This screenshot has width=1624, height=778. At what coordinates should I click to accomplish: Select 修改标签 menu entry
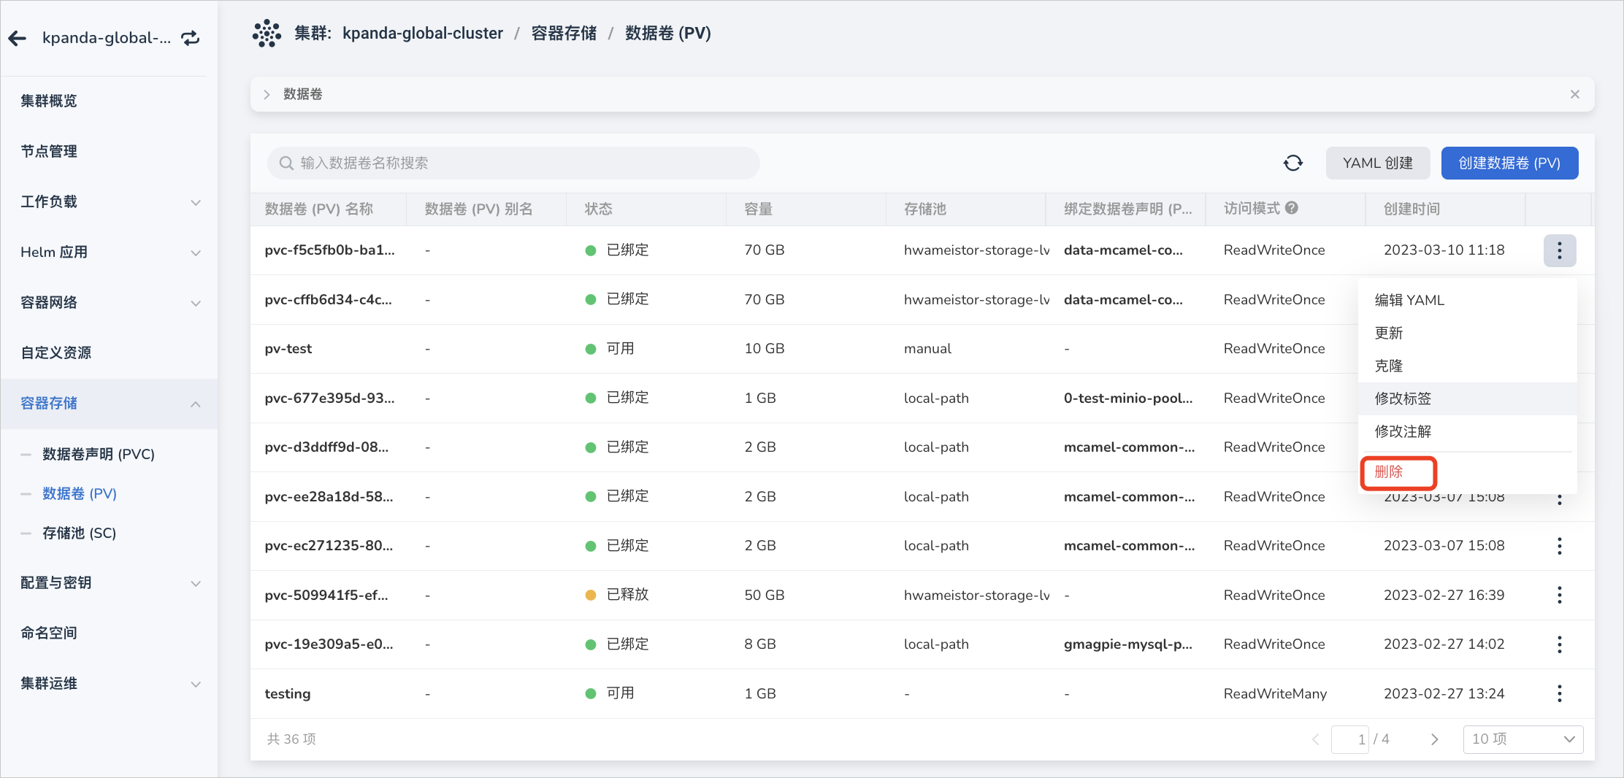tap(1468, 398)
